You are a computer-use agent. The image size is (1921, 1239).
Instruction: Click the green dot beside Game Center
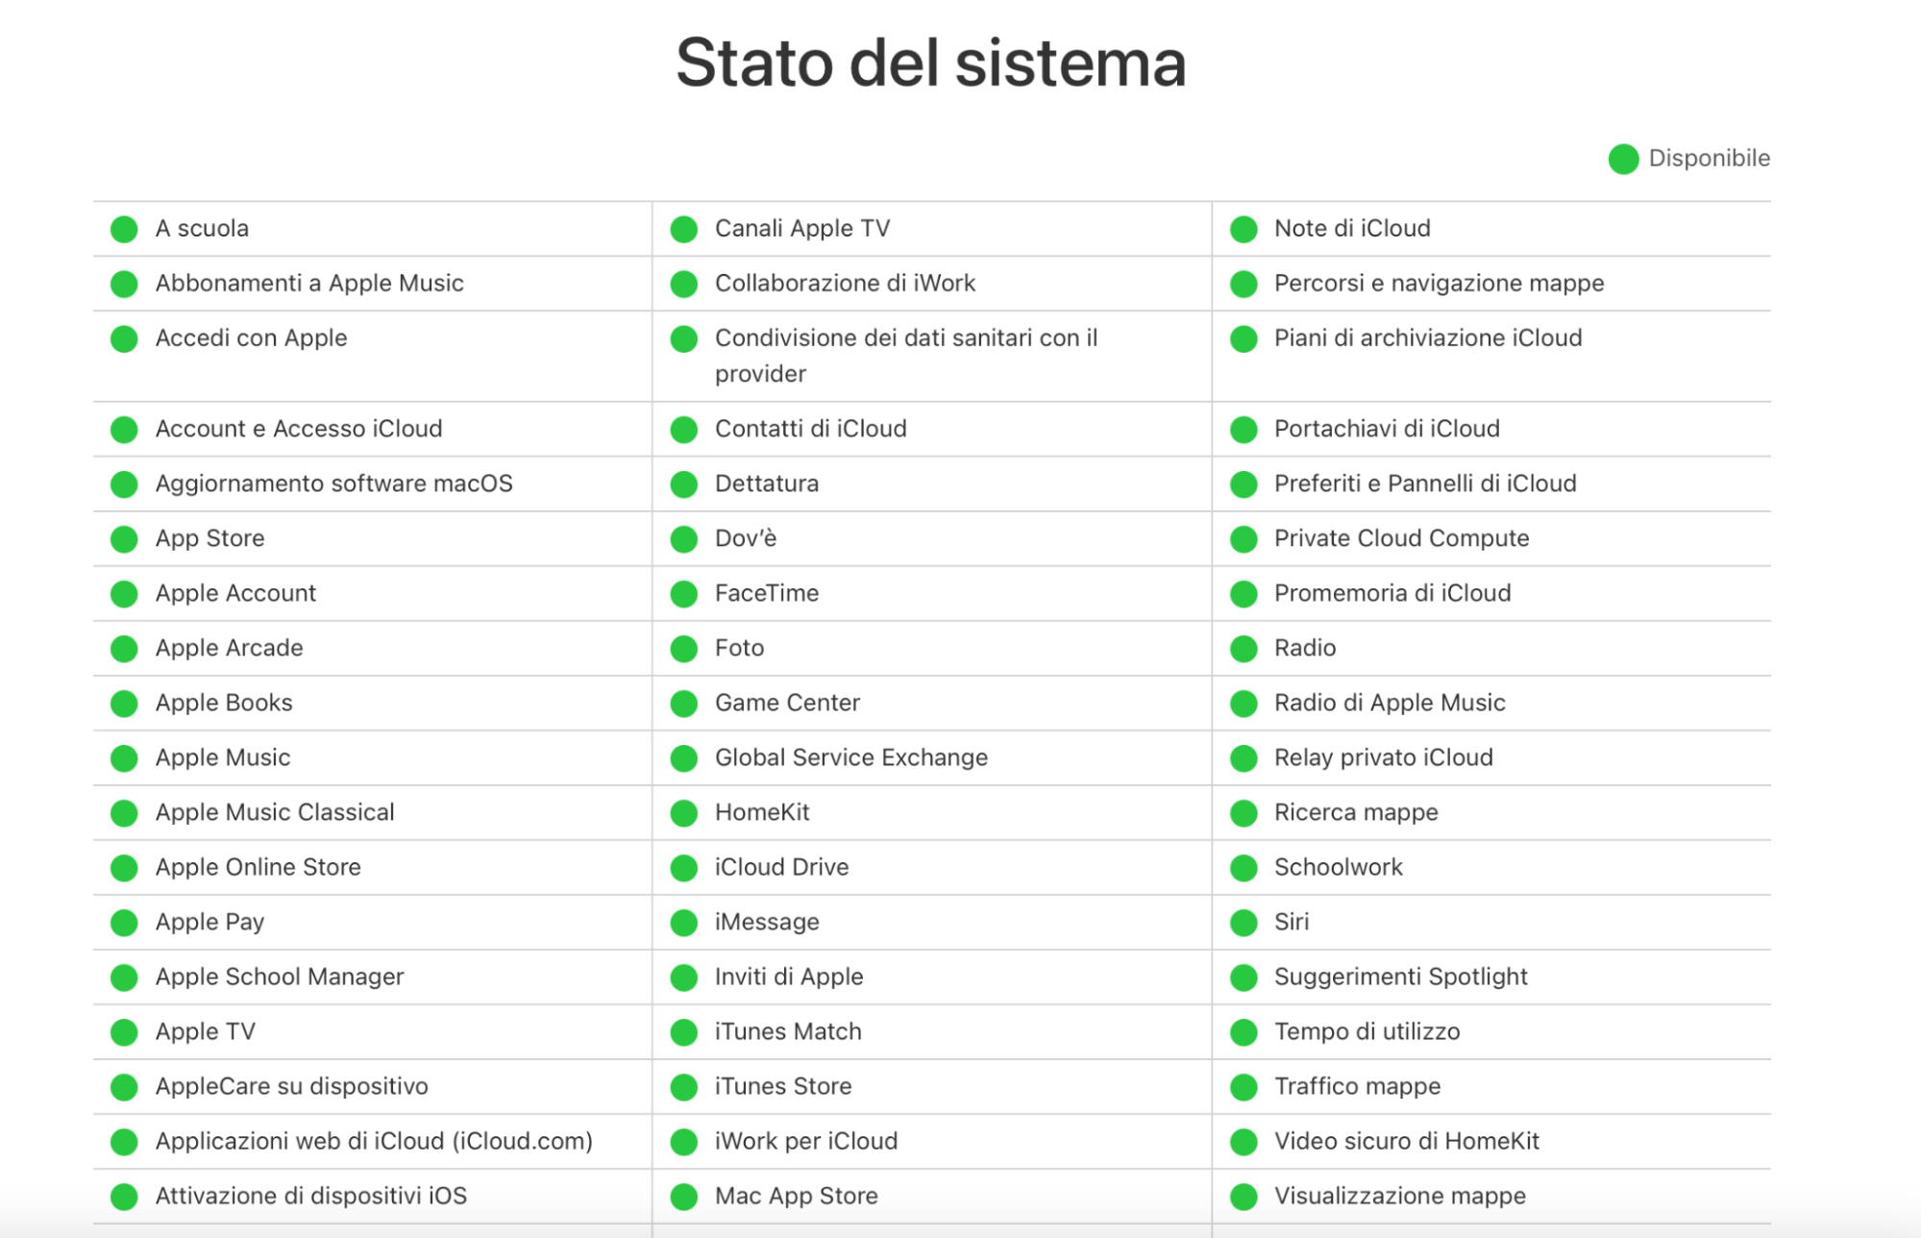pyautogui.click(x=683, y=703)
